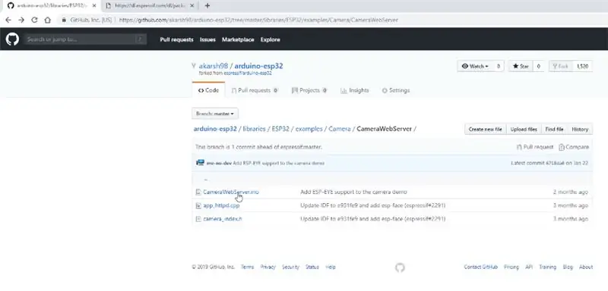Open the Compare link
Screen dimensions: 608x291
574,147
